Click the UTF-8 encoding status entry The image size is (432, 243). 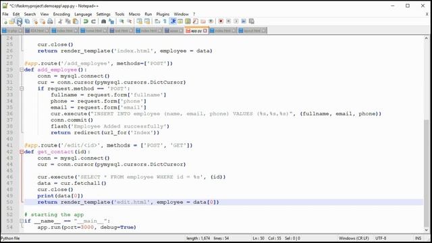point(381,238)
